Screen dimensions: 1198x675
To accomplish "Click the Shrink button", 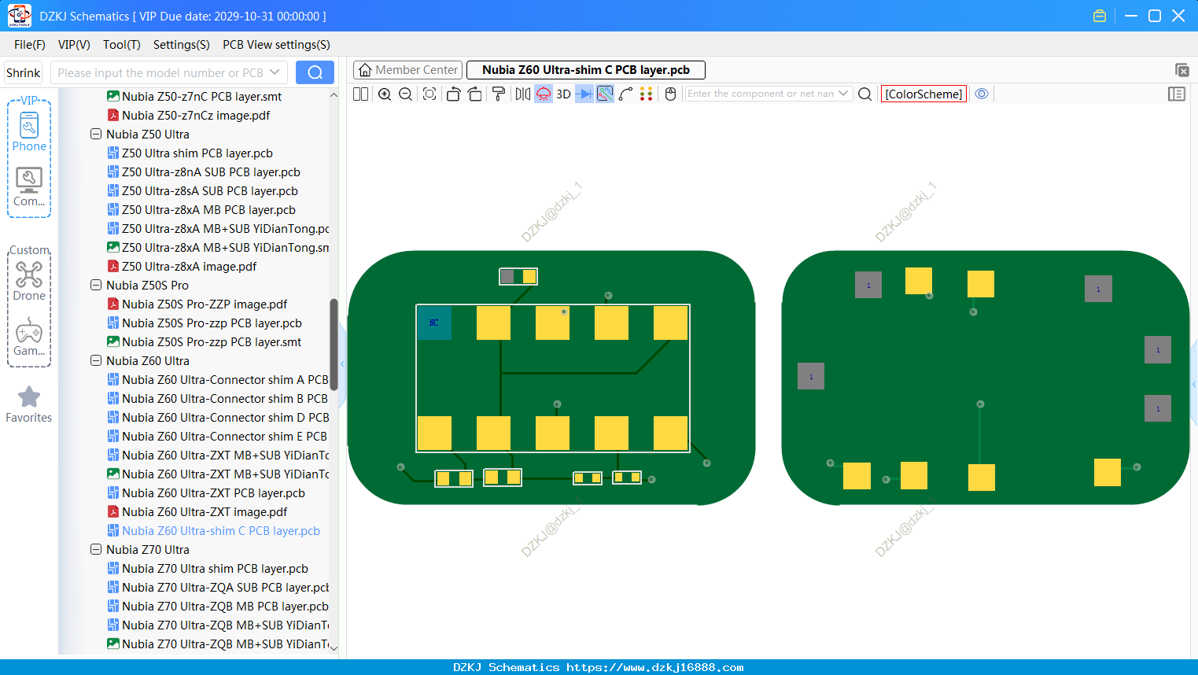I will pyautogui.click(x=24, y=72).
